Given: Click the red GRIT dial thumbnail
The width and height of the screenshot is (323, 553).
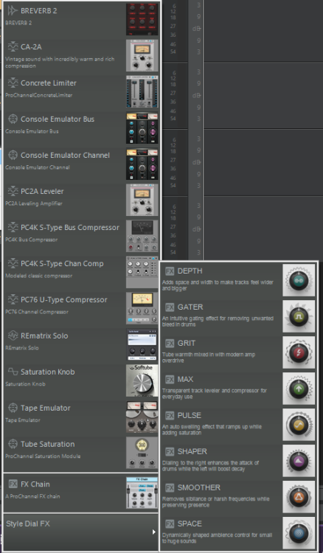Looking at the screenshot, I should [299, 352].
